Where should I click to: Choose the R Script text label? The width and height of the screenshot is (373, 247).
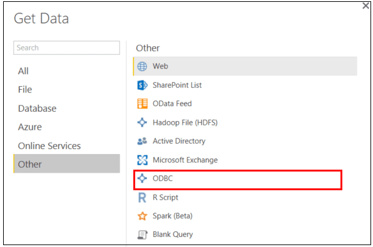[x=165, y=198]
